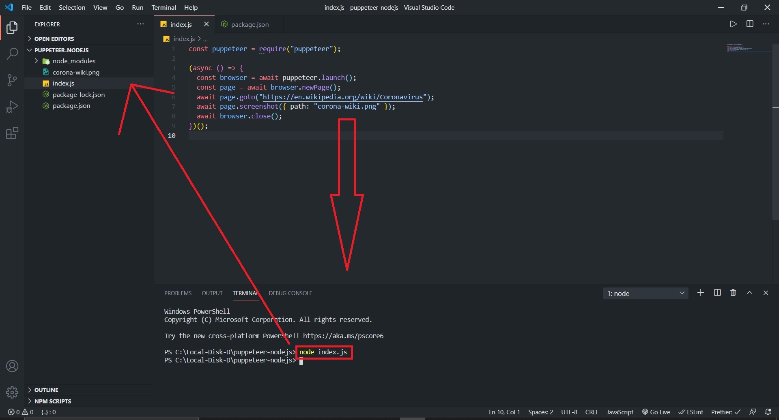This screenshot has height=420, width=779.
Task: Open editor more actions ellipsis
Action: [766, 24]
